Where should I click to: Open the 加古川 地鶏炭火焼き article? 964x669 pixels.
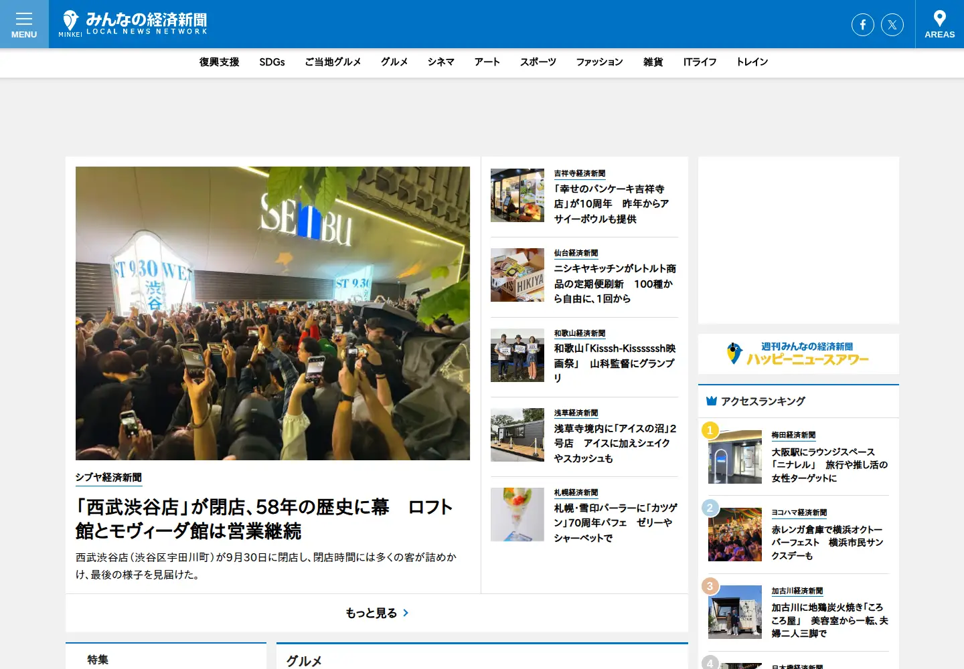point(829,620)
